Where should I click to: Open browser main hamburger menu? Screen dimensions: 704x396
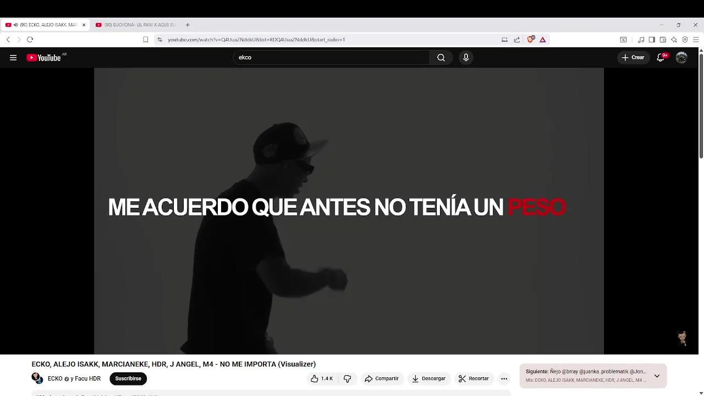(x=696, y=40)
